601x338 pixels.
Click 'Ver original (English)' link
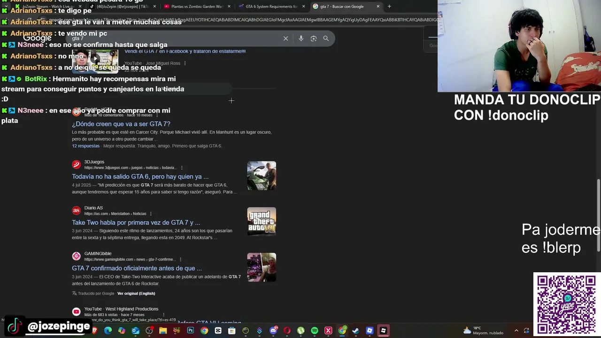[136, 293]
